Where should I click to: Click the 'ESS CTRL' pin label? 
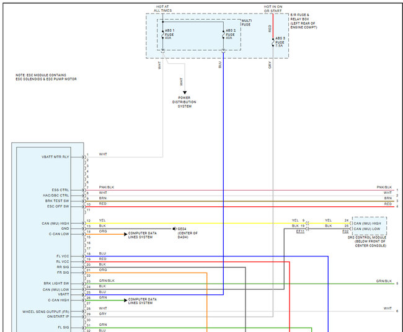60,190
